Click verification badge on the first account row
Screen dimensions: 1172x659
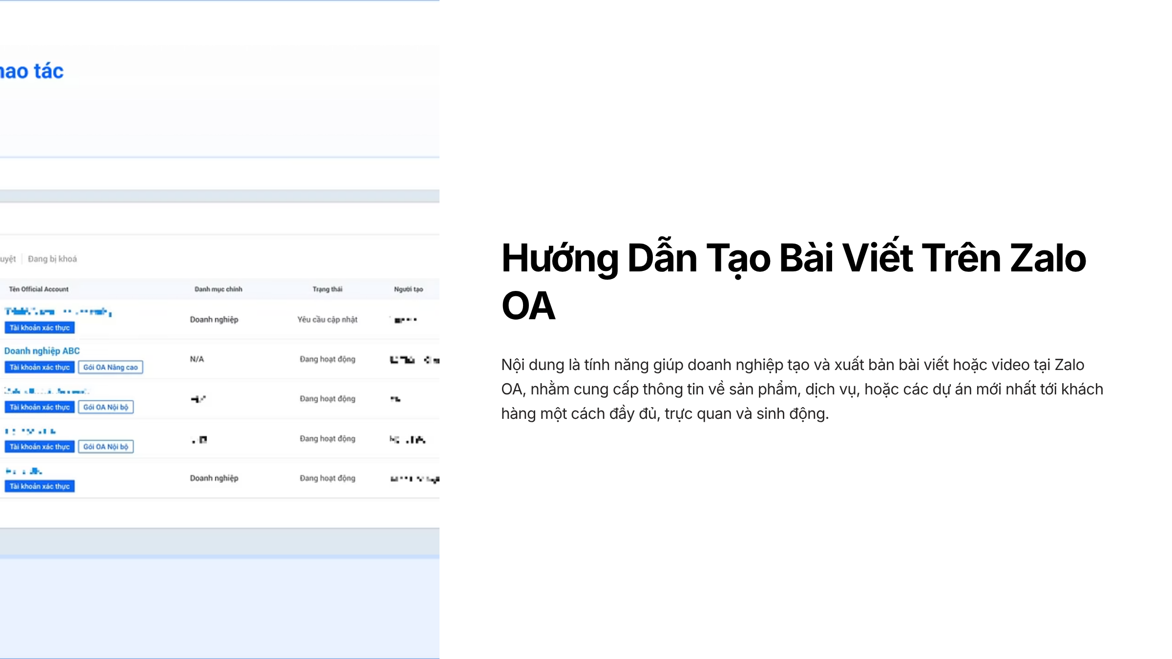coord(39,328)
